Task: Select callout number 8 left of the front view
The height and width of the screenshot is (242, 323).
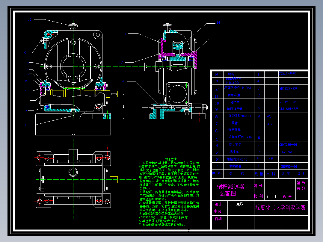Action: [x=27, y=63]
